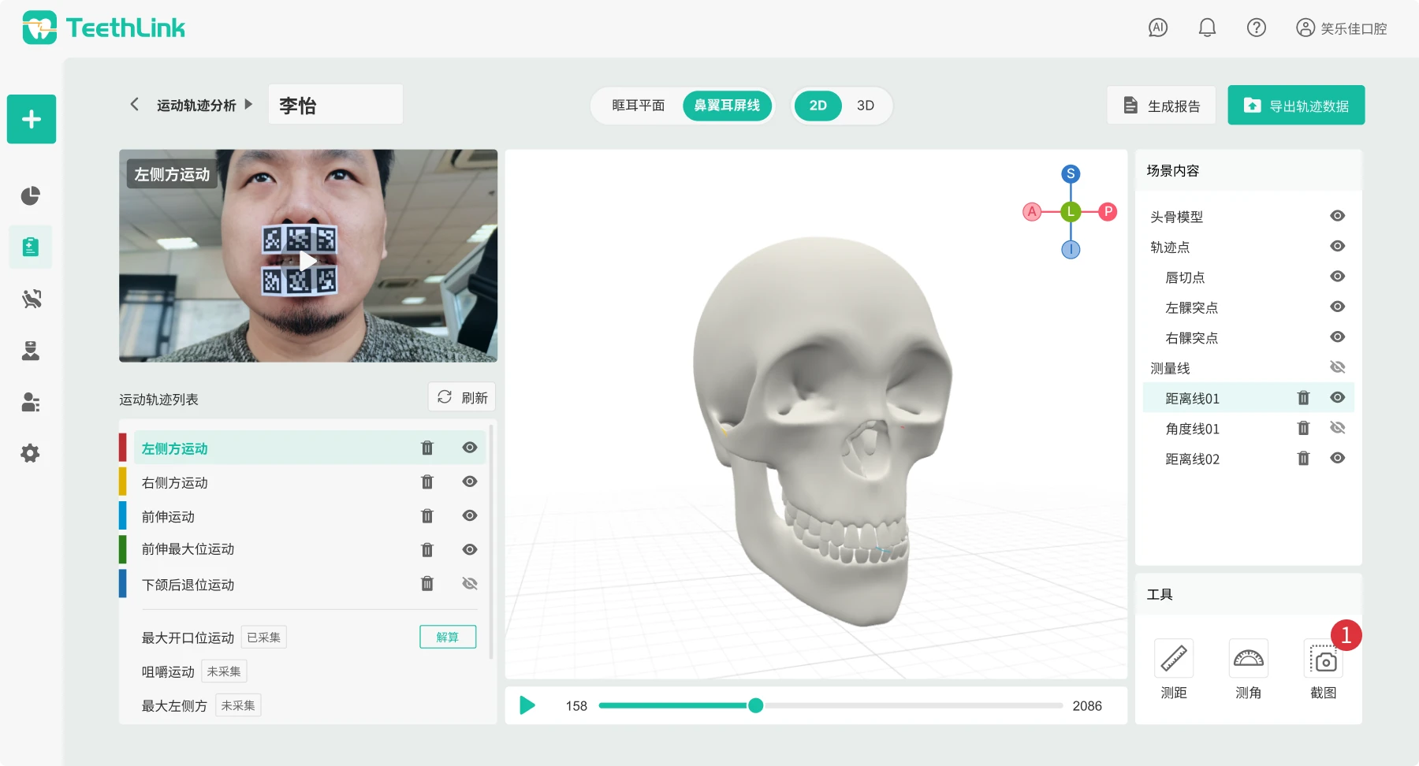
Task: Delete the 前伸最大位运动 trajectory
Action: [x=427, y=549]
